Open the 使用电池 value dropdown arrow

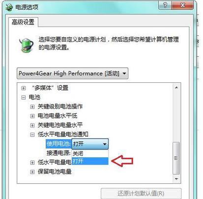click(x=104, y=144)
